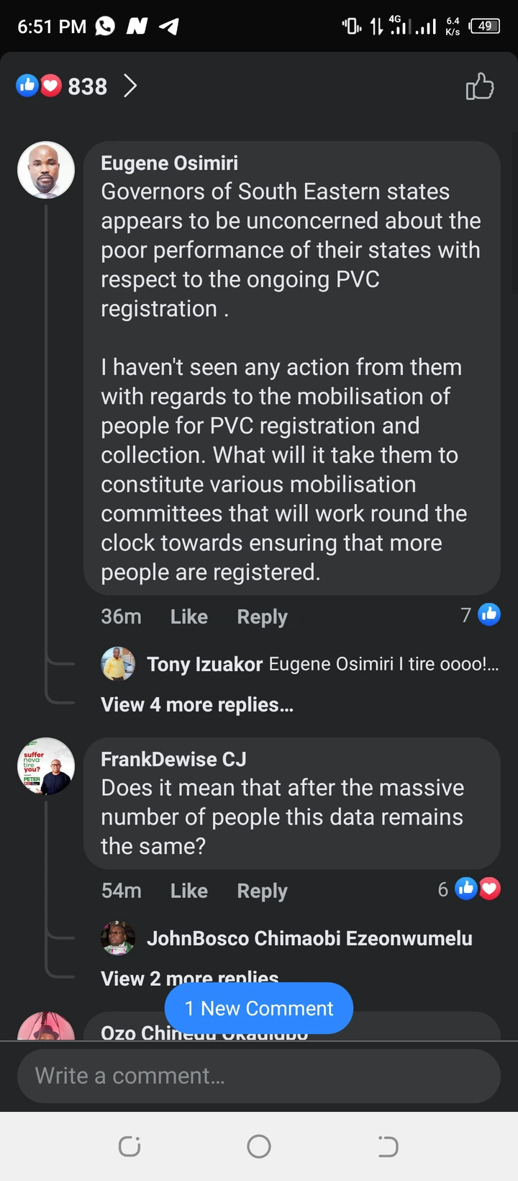This screenshot has height=1181, width=518.
Task: Tap the thumbs-up like icon at top right
Action: point(479,86)
